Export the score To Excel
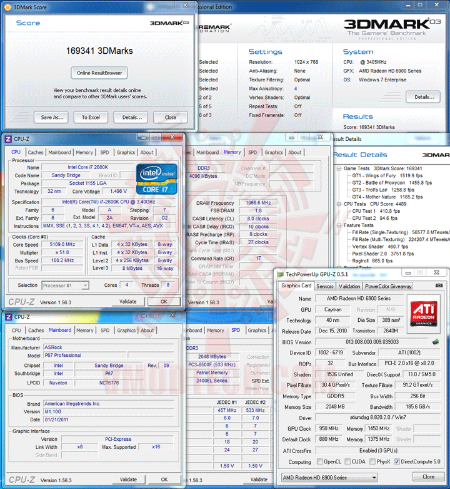Image resolution: width=450 pixels, height=489 pixels. point(91,117)
